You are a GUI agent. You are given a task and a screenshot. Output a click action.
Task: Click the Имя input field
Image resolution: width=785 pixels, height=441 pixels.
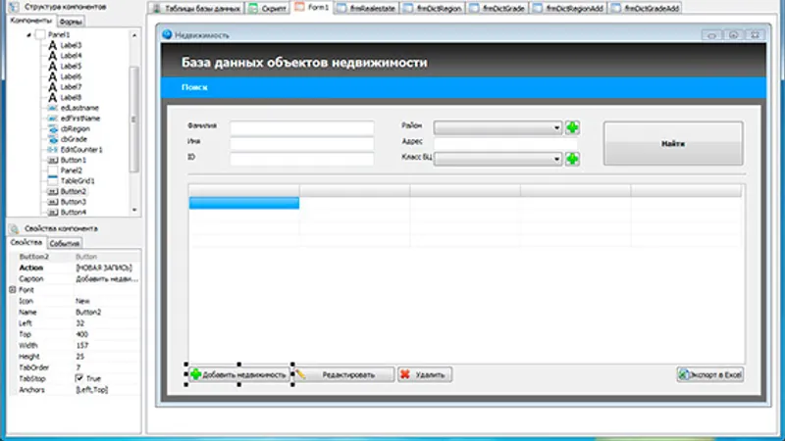pos(302,143)
